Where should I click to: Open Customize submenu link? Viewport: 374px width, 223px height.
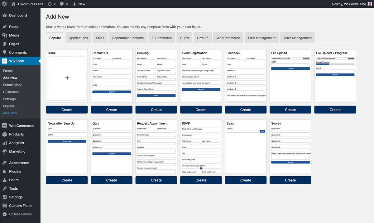click(11, 92)
